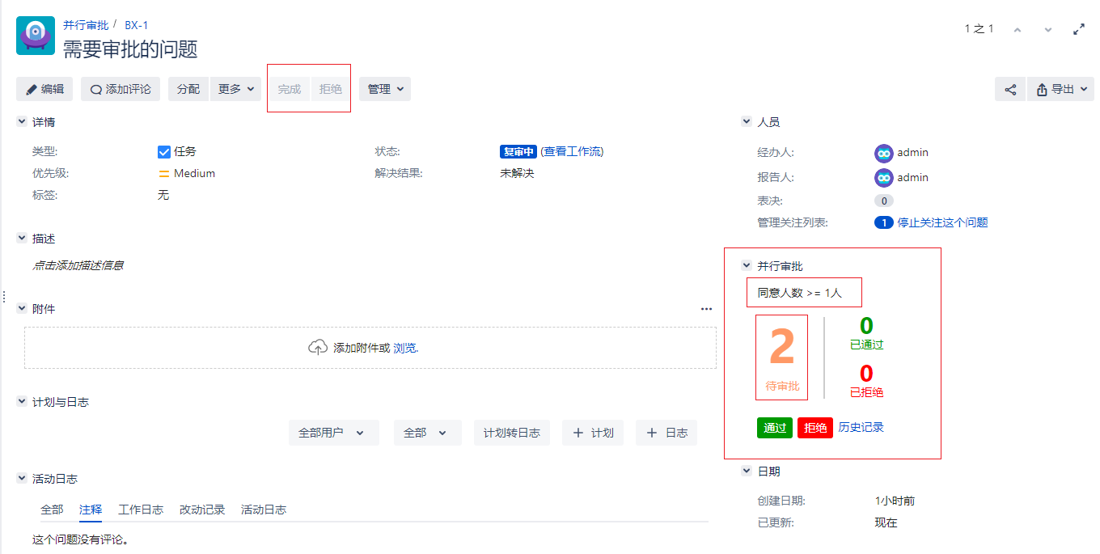The width and height of the screenshot is (1100, 554).
Task: Enter full screen with expand arrows icon
Action: [x=1078, y=29]
